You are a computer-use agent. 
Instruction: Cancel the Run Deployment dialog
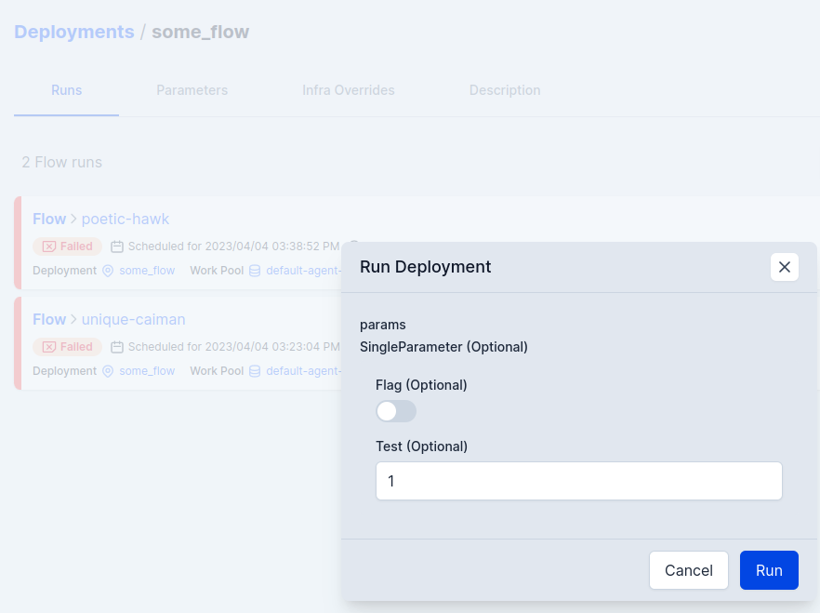pos(688,570)
